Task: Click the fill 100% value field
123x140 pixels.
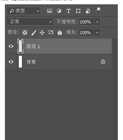Action: click(86, 32)
